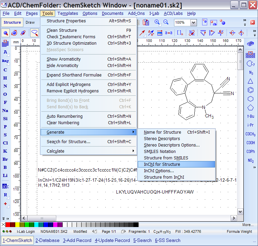Click vertical scrollbar down arrow
The width and height of the screenshot is (258, 246).
pos(240,211)
